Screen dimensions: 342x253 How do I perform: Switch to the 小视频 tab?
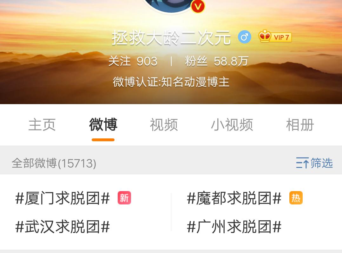pyautogui.click(x=232, y=125)
